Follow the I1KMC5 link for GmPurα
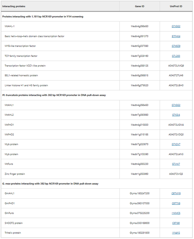 [176, 213]
